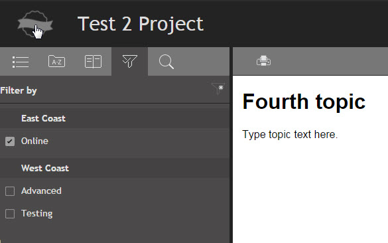Collapse the East Coast filter group
388x243 pixels.
click(115, 118)
